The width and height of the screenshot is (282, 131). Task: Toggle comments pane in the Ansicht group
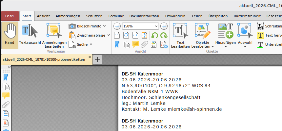[135, 44]
